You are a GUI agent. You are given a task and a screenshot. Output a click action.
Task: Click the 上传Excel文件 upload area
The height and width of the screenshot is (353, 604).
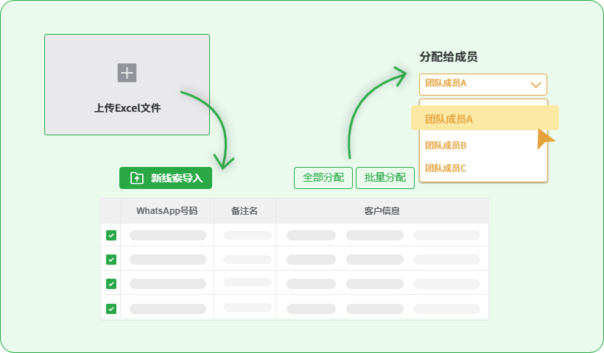[127, 85]
